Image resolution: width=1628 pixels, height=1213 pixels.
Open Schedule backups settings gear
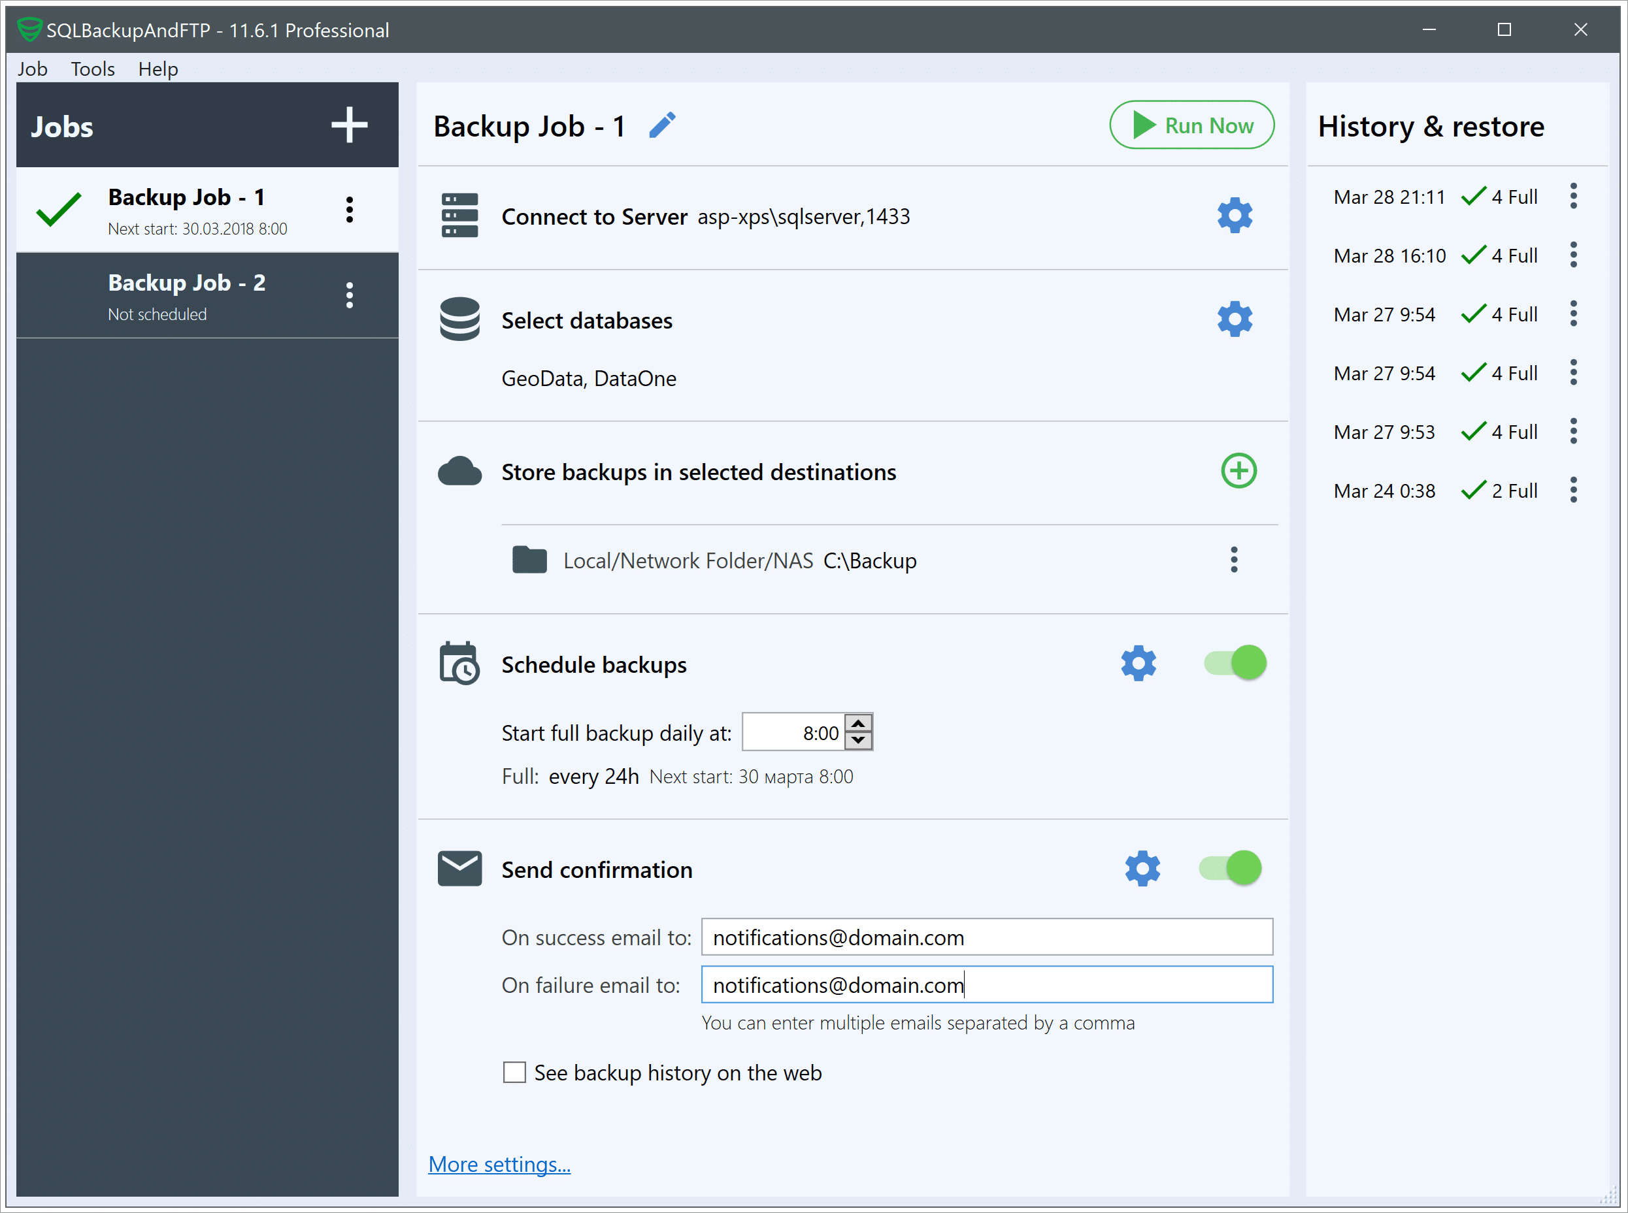pos(1138,664)
